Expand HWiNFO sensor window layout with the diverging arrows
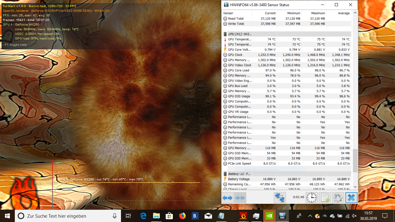The width and height of the screenshot is (395, 222). tap(227, 198)
